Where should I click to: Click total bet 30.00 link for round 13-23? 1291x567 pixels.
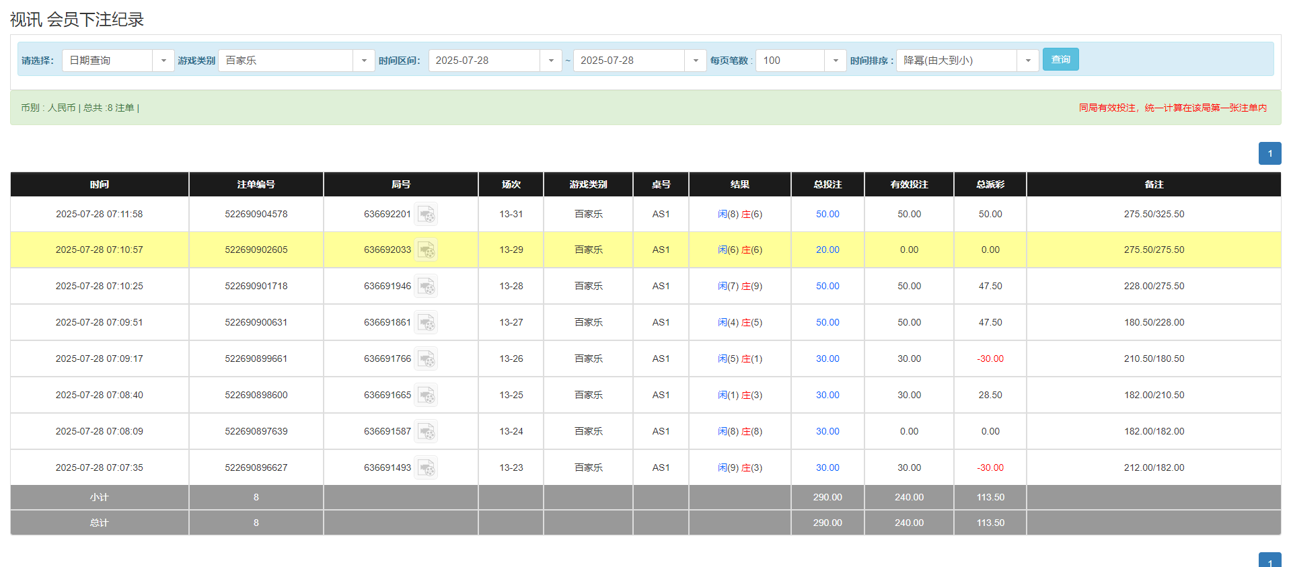827,468
